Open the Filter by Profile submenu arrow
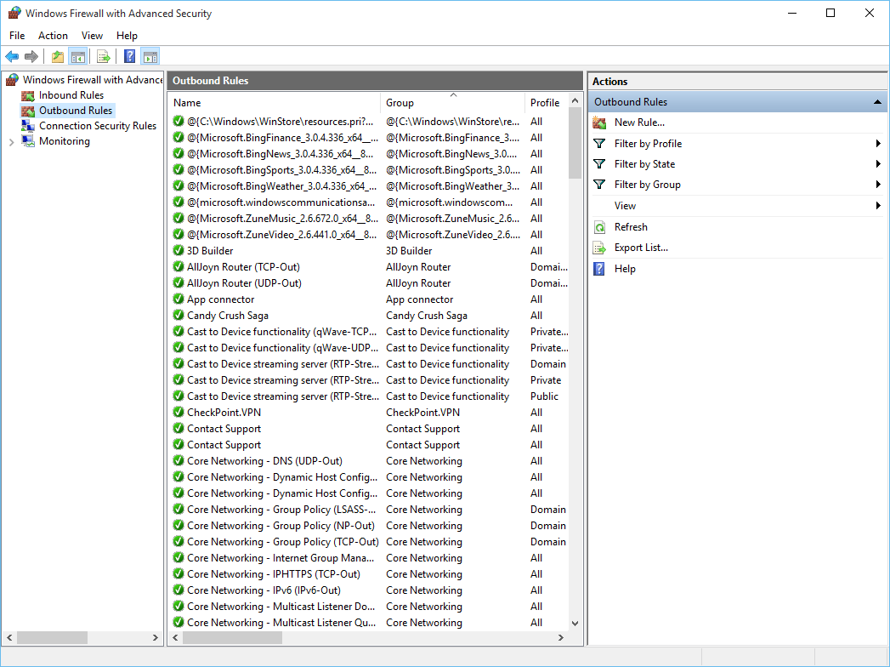Image resolution: width=890 pixels, height=667 pixels. point(878,144)
